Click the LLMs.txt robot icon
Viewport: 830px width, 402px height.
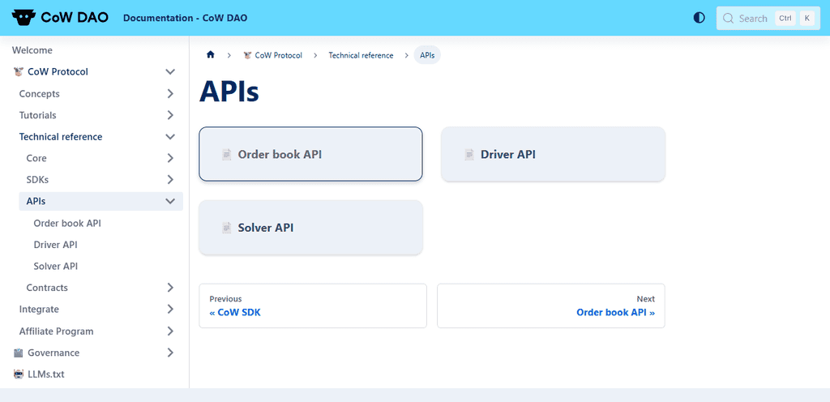[19, 374]
